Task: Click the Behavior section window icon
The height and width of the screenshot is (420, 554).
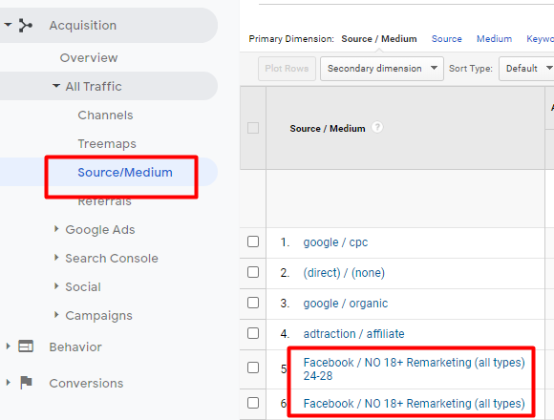Action: [26, 346]
